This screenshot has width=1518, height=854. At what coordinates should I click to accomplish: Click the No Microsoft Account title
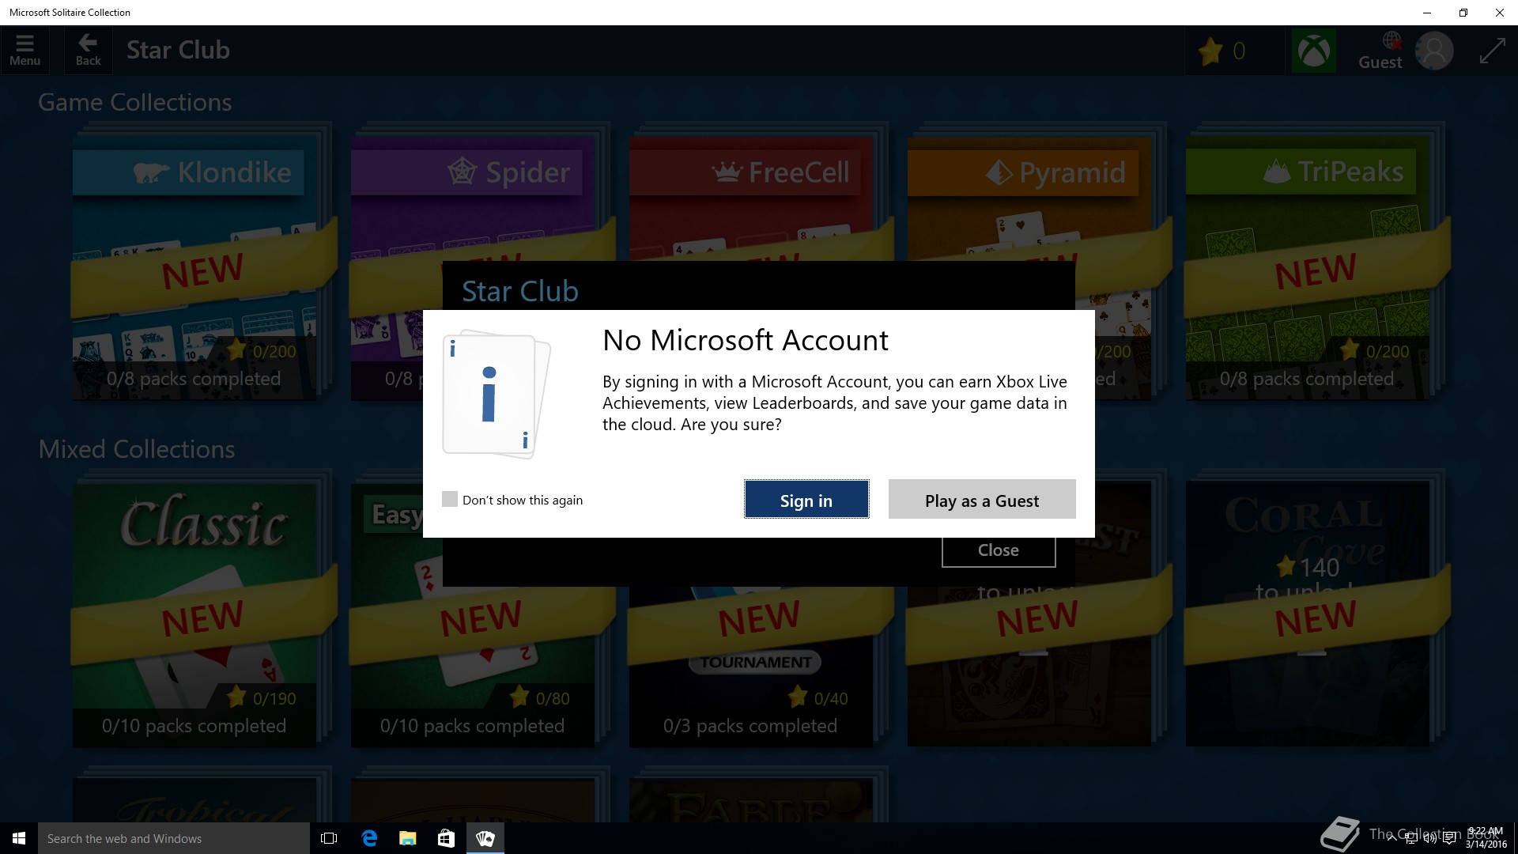click(746, 340)
